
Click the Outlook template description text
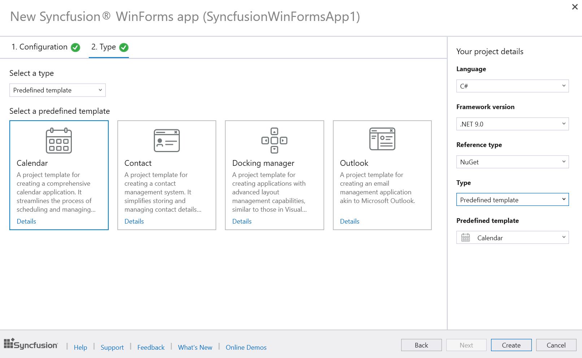378,188
